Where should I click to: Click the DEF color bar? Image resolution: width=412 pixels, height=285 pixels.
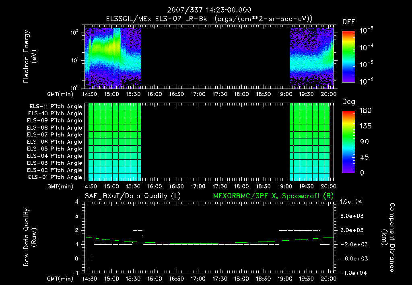click(x=348, y=56)
